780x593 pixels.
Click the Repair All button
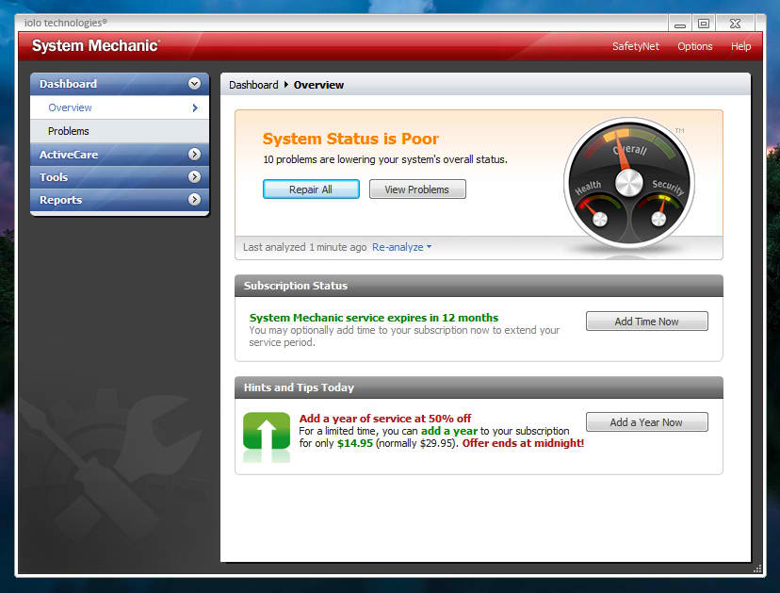coord(311,189)
